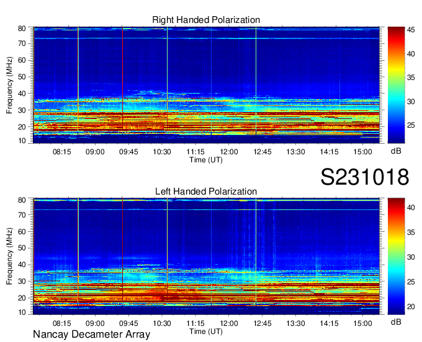422x342 pixels.
Task: Click the 60 frequency tick on the Right Handed plot
Action: [22, 60]
